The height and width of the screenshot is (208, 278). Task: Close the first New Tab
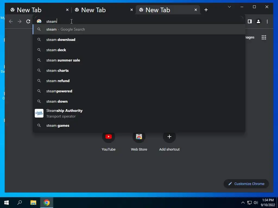point(67,10)
